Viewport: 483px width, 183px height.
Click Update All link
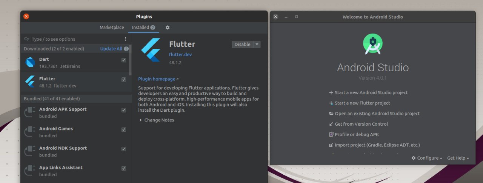click(111, 49)
